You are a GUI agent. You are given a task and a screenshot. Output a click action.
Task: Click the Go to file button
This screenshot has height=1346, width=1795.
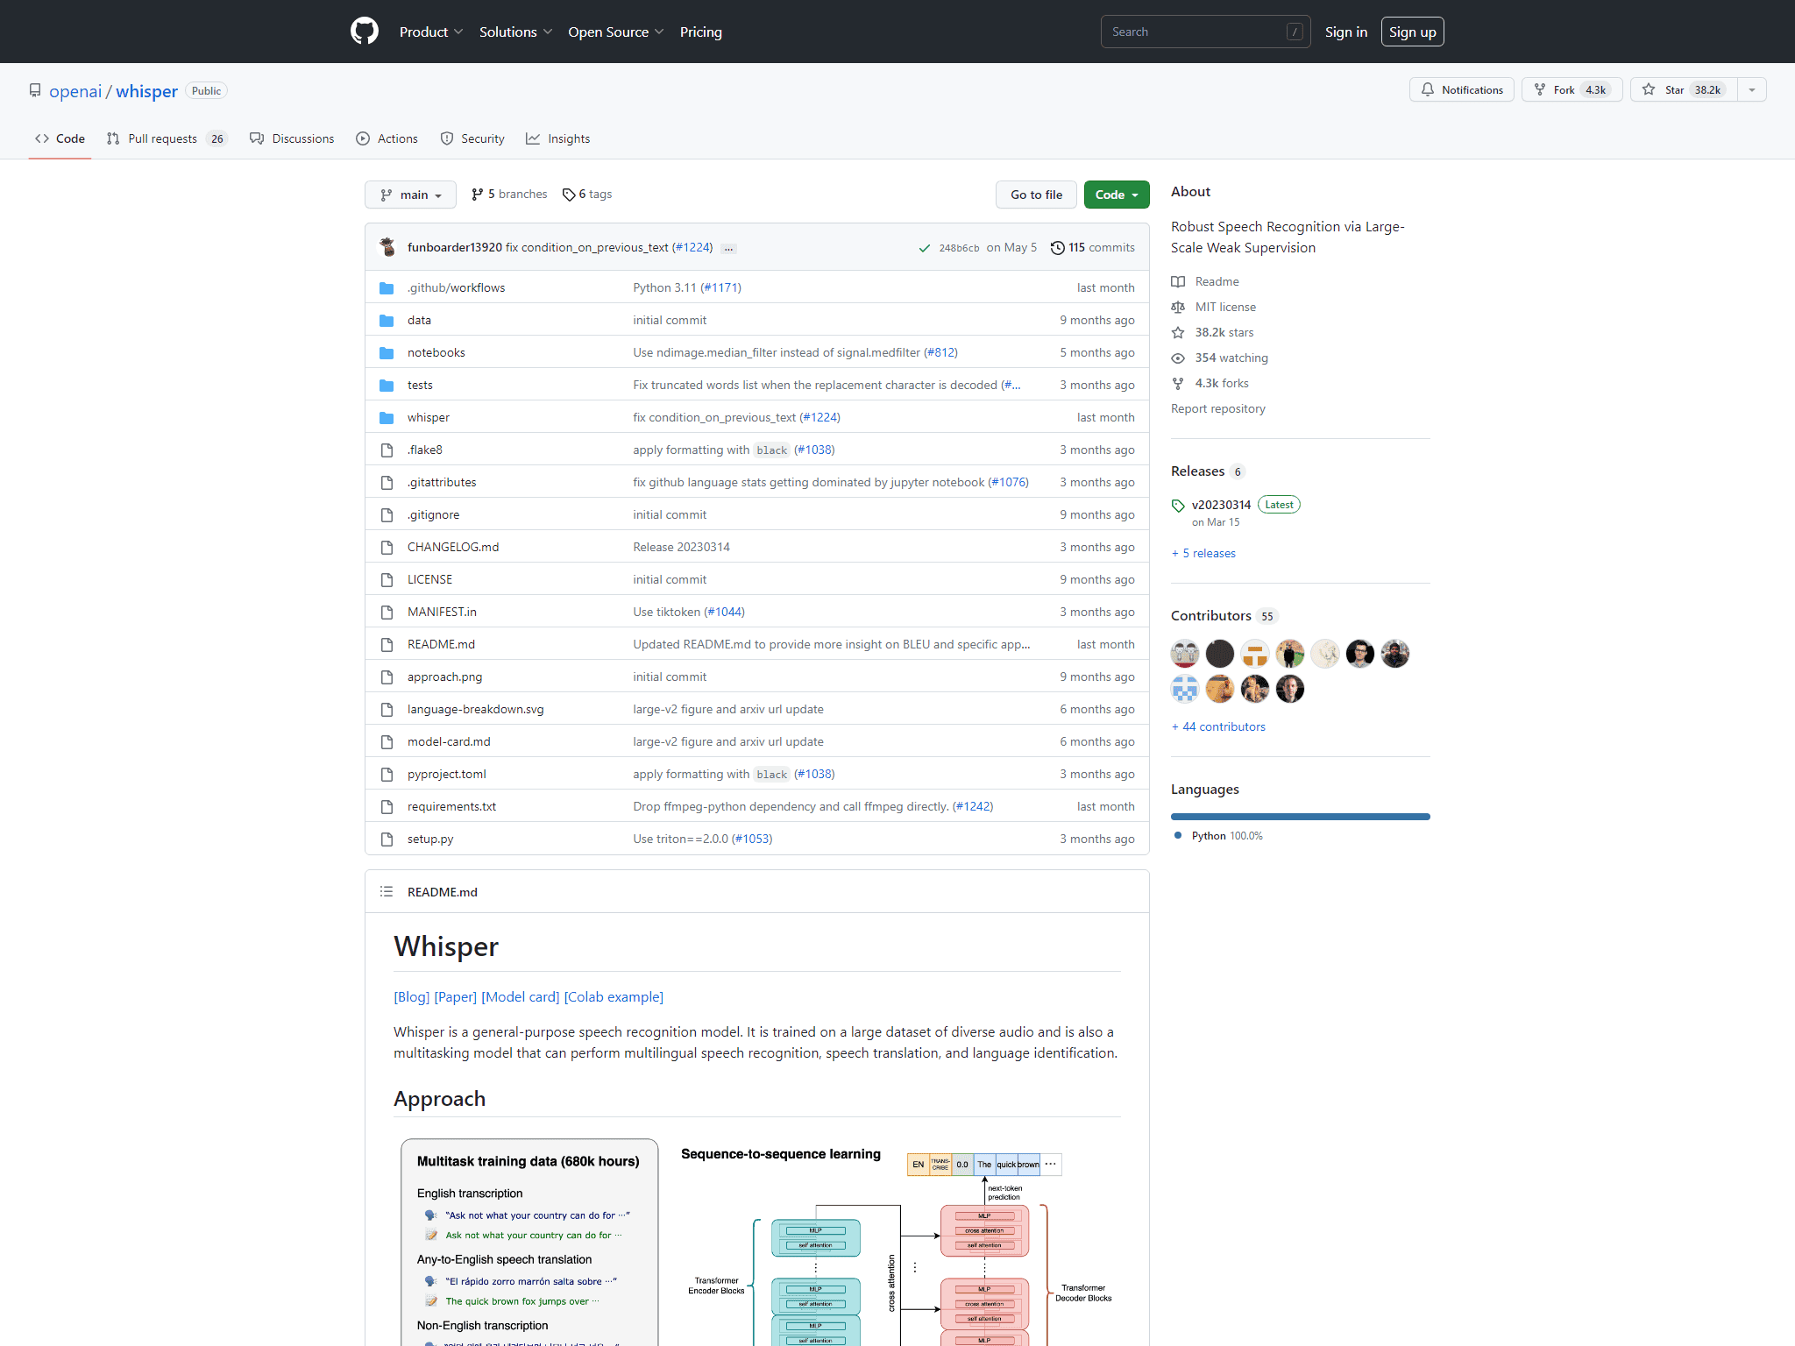coord(1036,195)
